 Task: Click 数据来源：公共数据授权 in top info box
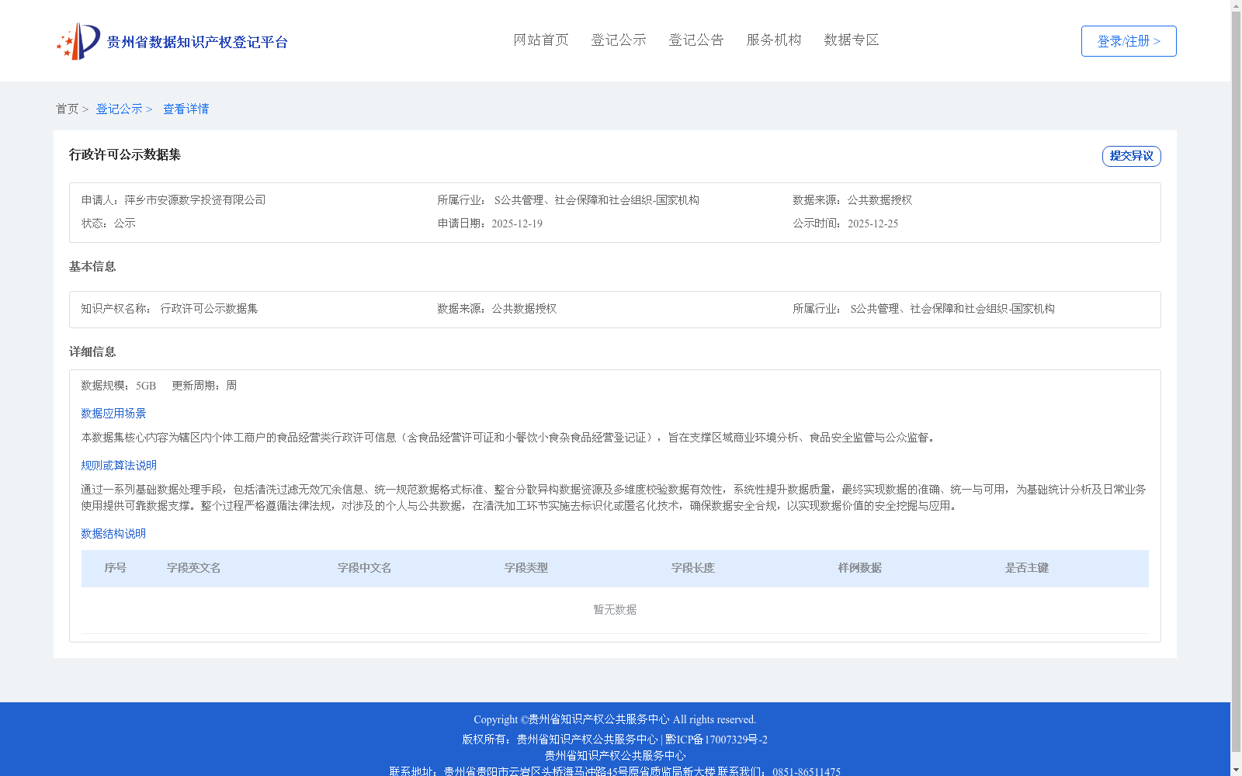point(852,200)
